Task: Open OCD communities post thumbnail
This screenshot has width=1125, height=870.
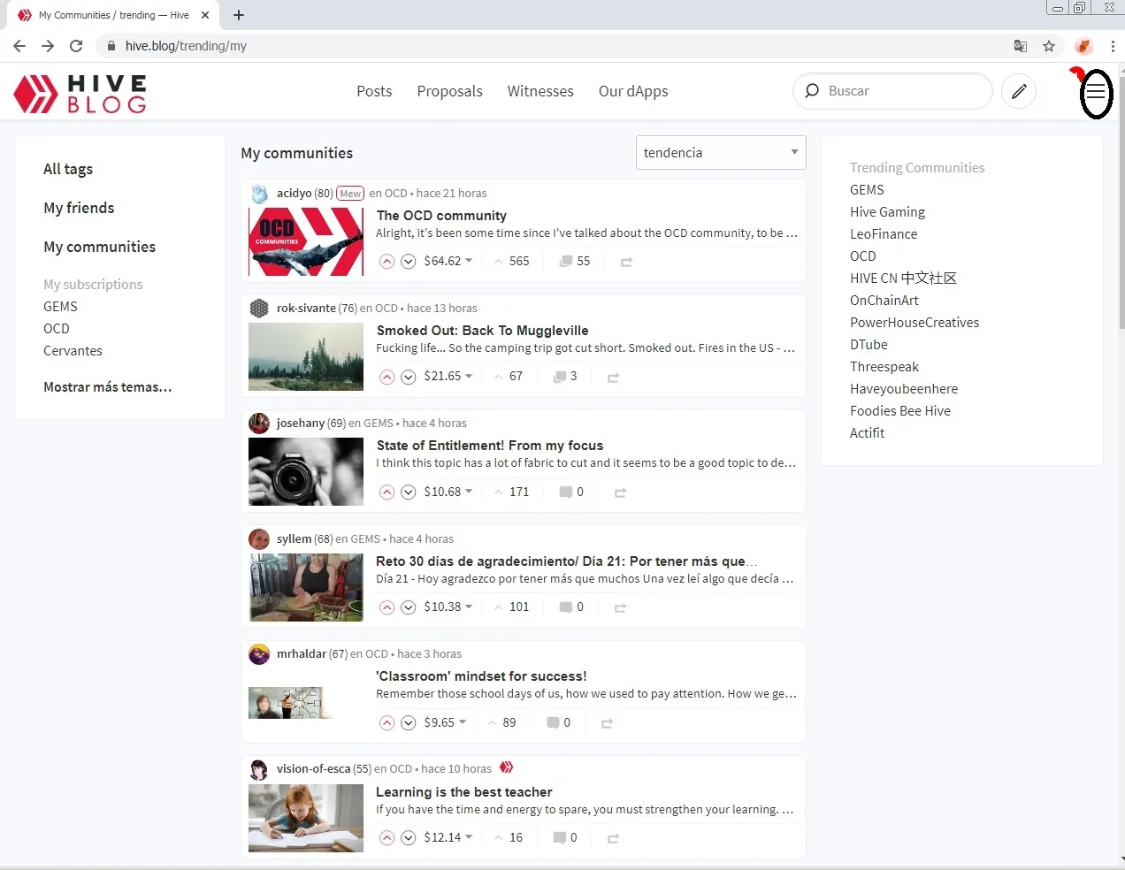Action: (x=306, y=241)
